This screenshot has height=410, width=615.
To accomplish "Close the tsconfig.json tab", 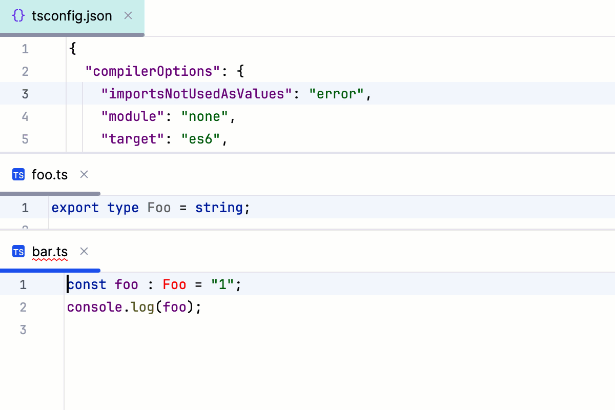I will 128,16.
